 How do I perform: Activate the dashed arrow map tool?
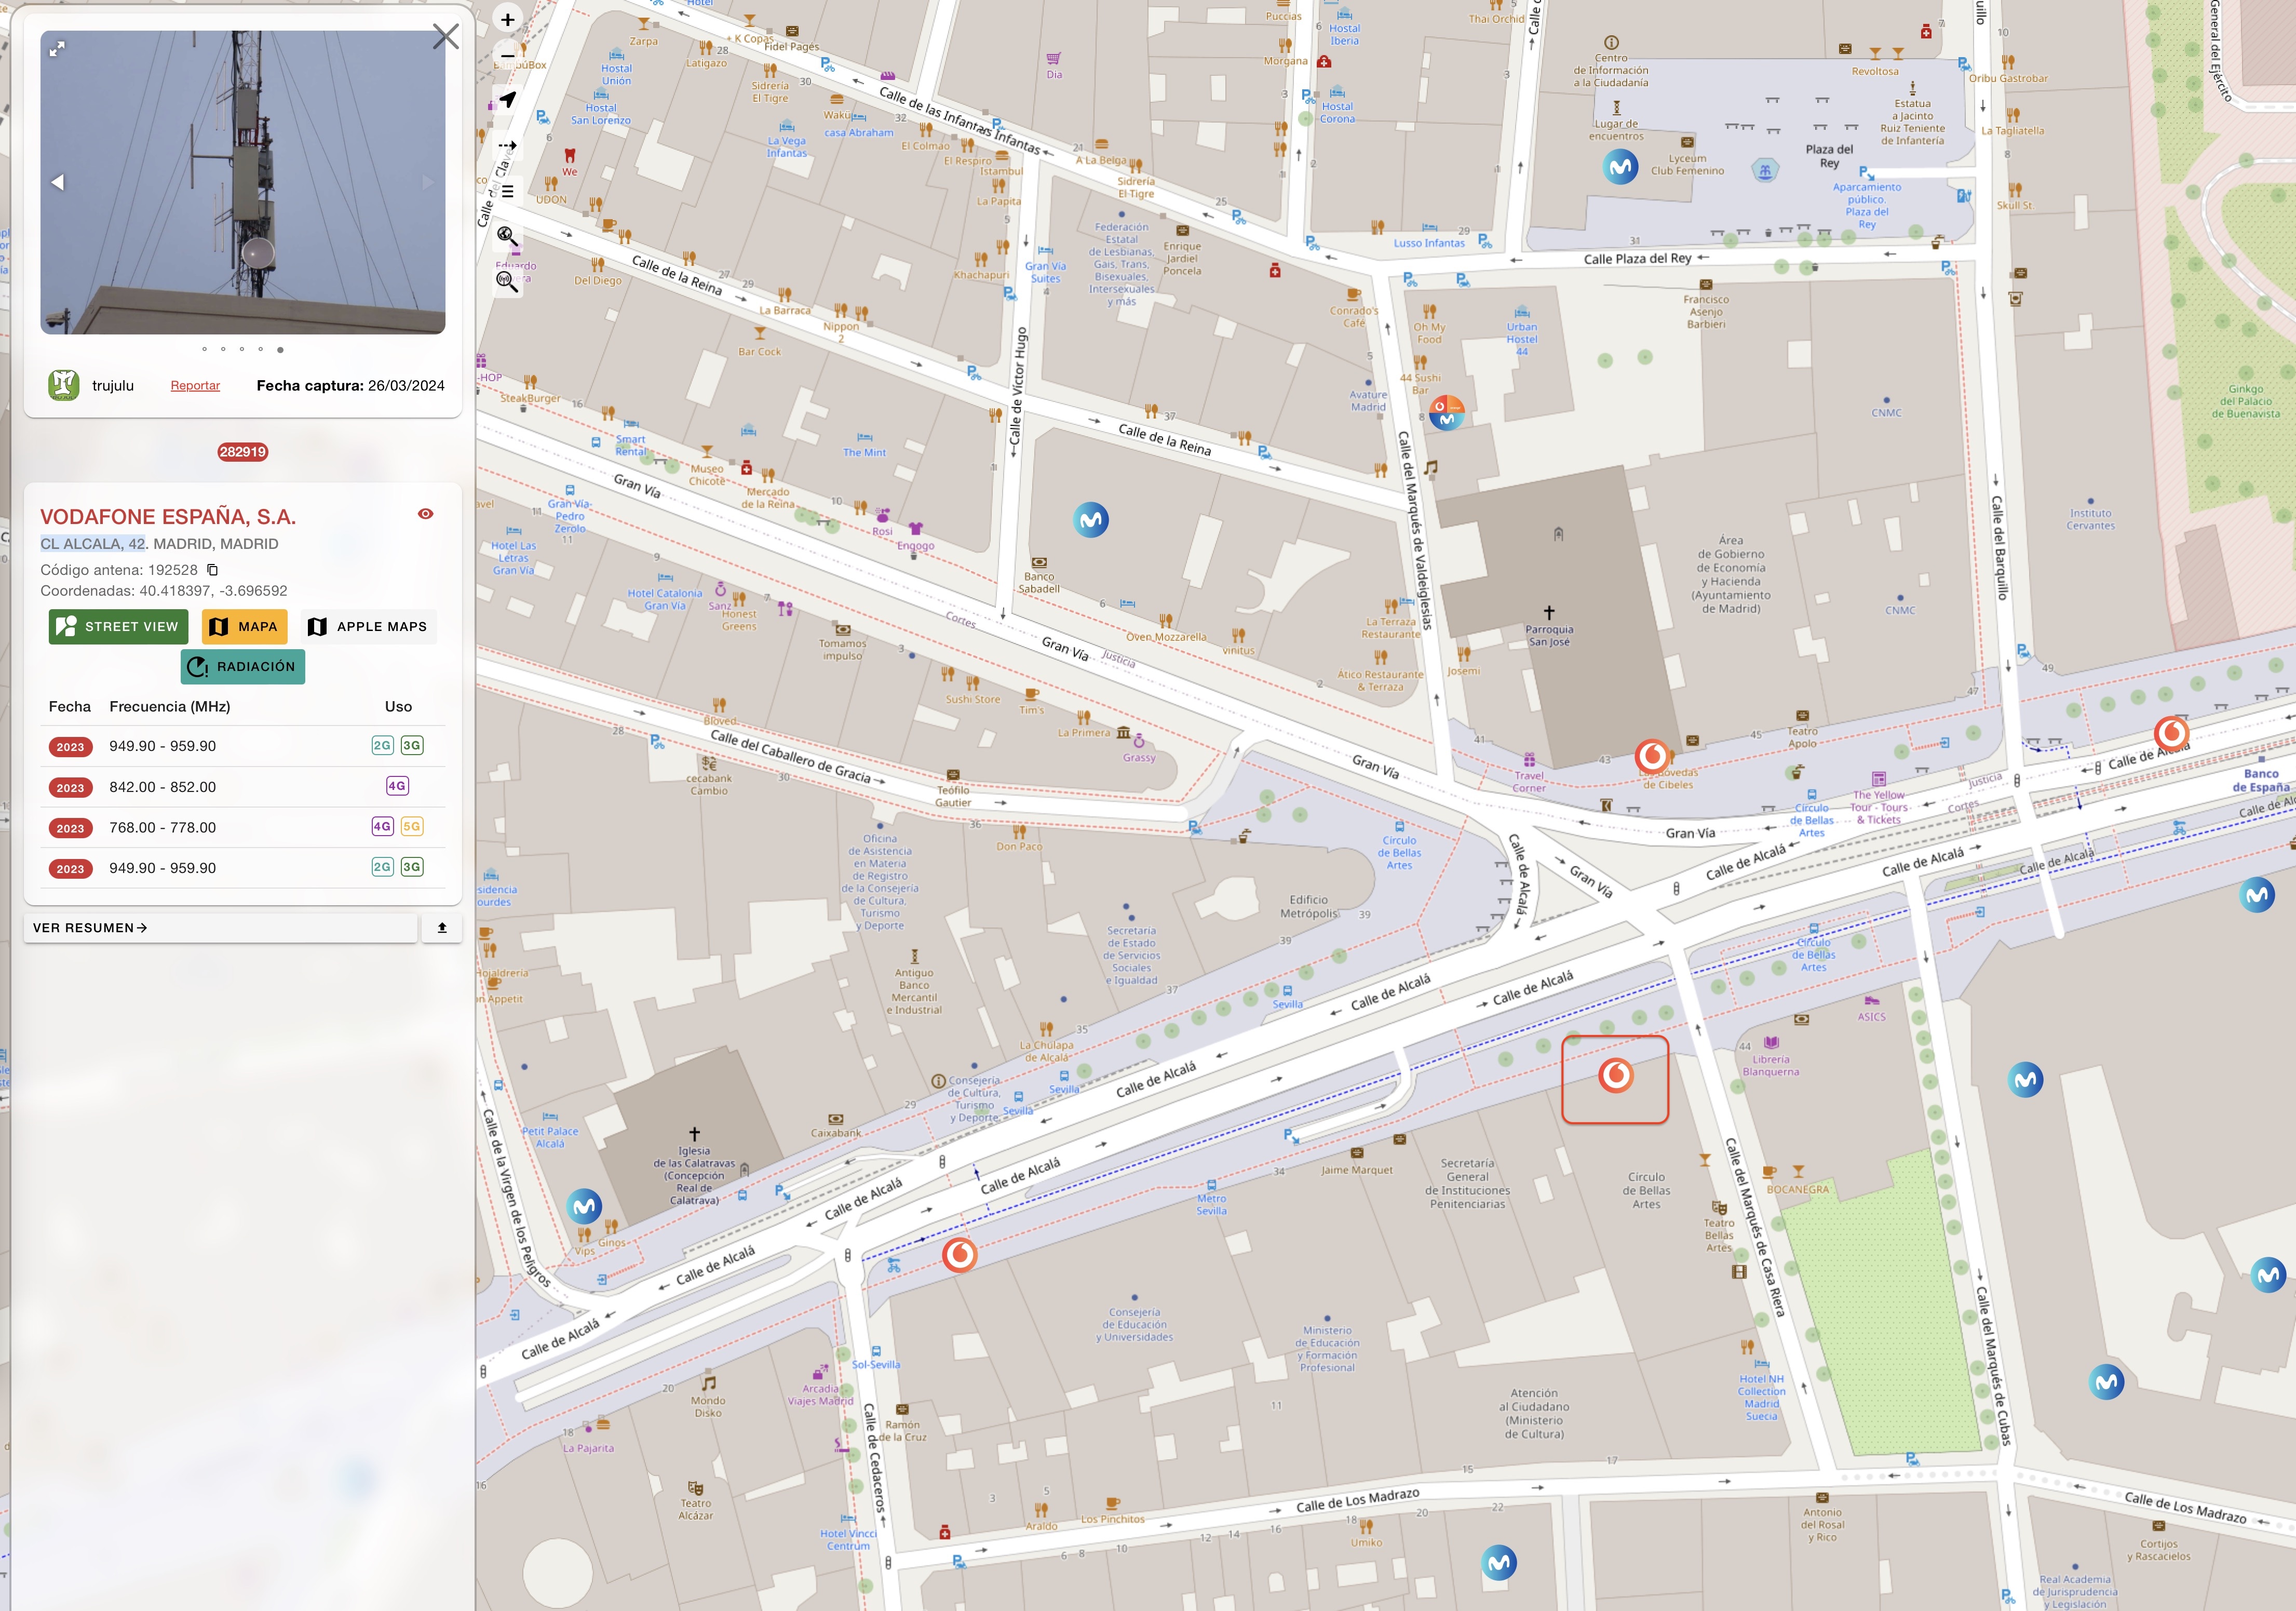coord(508,146)
